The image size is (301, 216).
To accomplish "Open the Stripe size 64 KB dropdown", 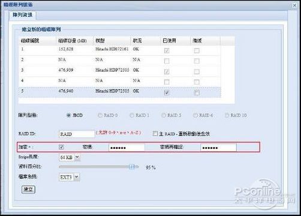I will tap(70, 157).
